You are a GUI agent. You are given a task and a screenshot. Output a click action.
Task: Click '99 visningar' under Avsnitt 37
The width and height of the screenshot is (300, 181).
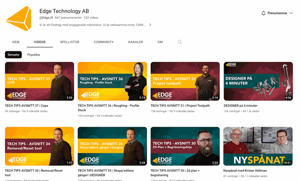tap(12, 111)
